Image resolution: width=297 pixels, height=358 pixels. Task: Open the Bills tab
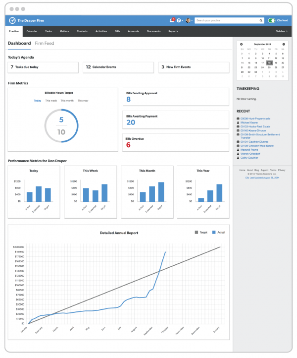(117, 31)
